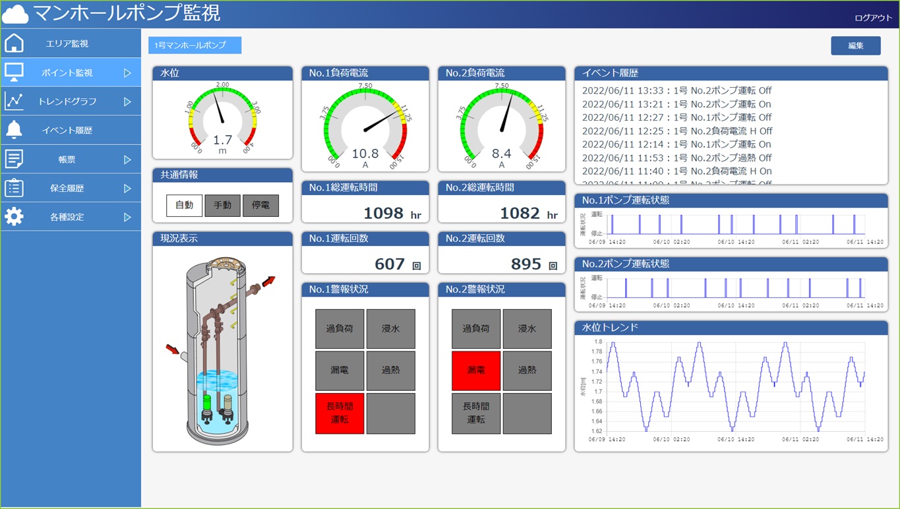
Task: Switch operation mode to 手動
Action: pos(222,206)
